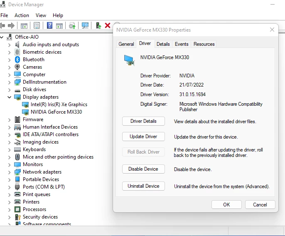Close the NVIDIA GeForce MX330 Properties dialog

[272, 30]
